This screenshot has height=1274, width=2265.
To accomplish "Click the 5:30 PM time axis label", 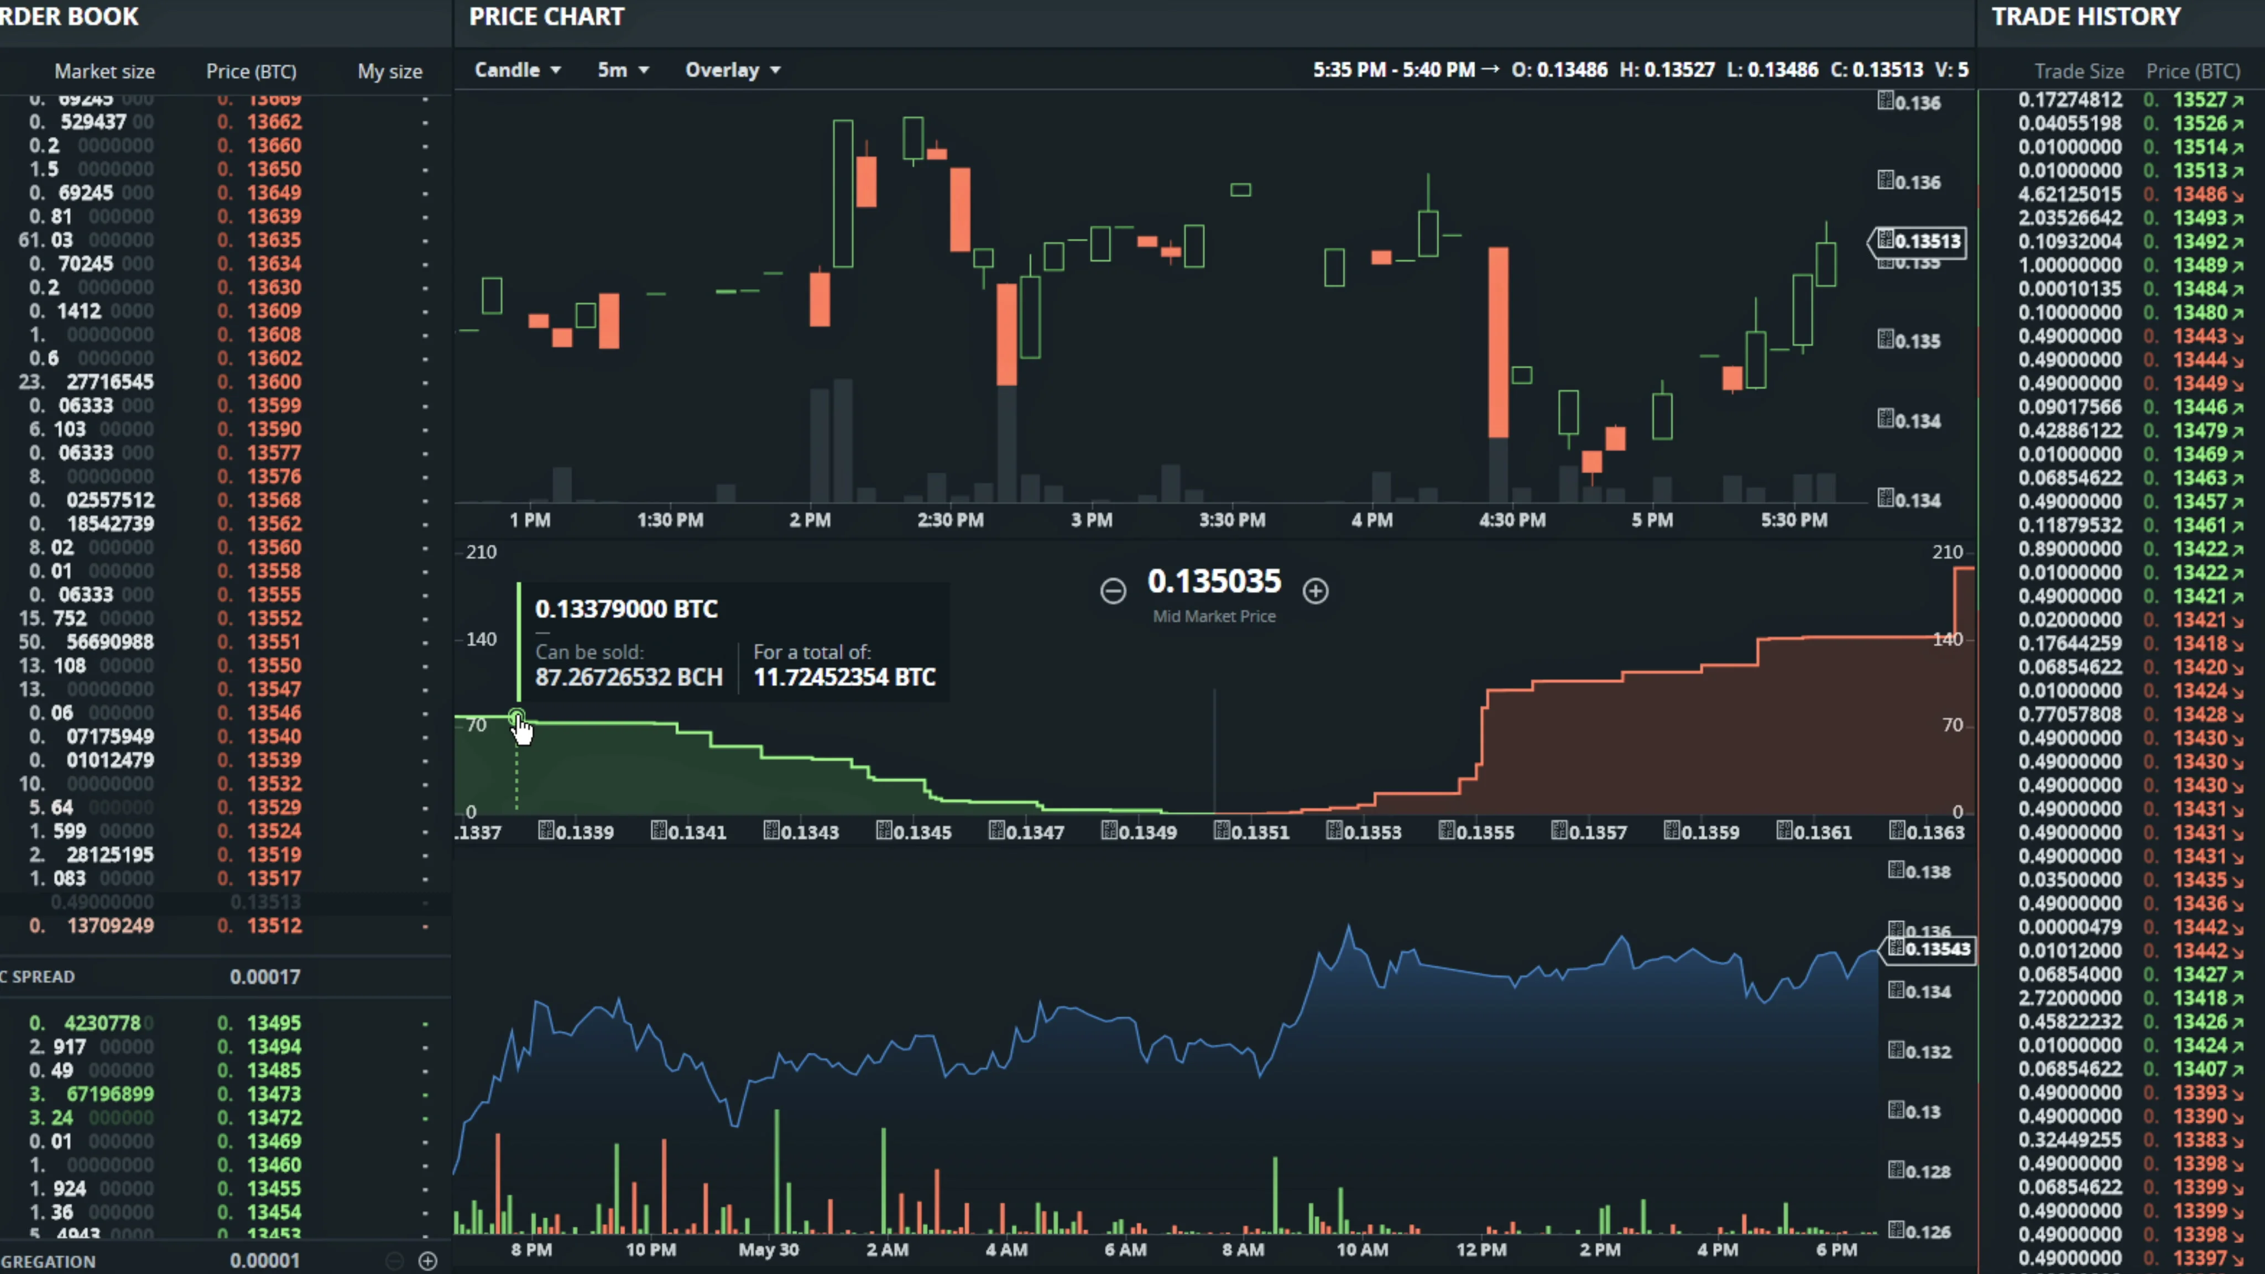I will pos(1794,520).
